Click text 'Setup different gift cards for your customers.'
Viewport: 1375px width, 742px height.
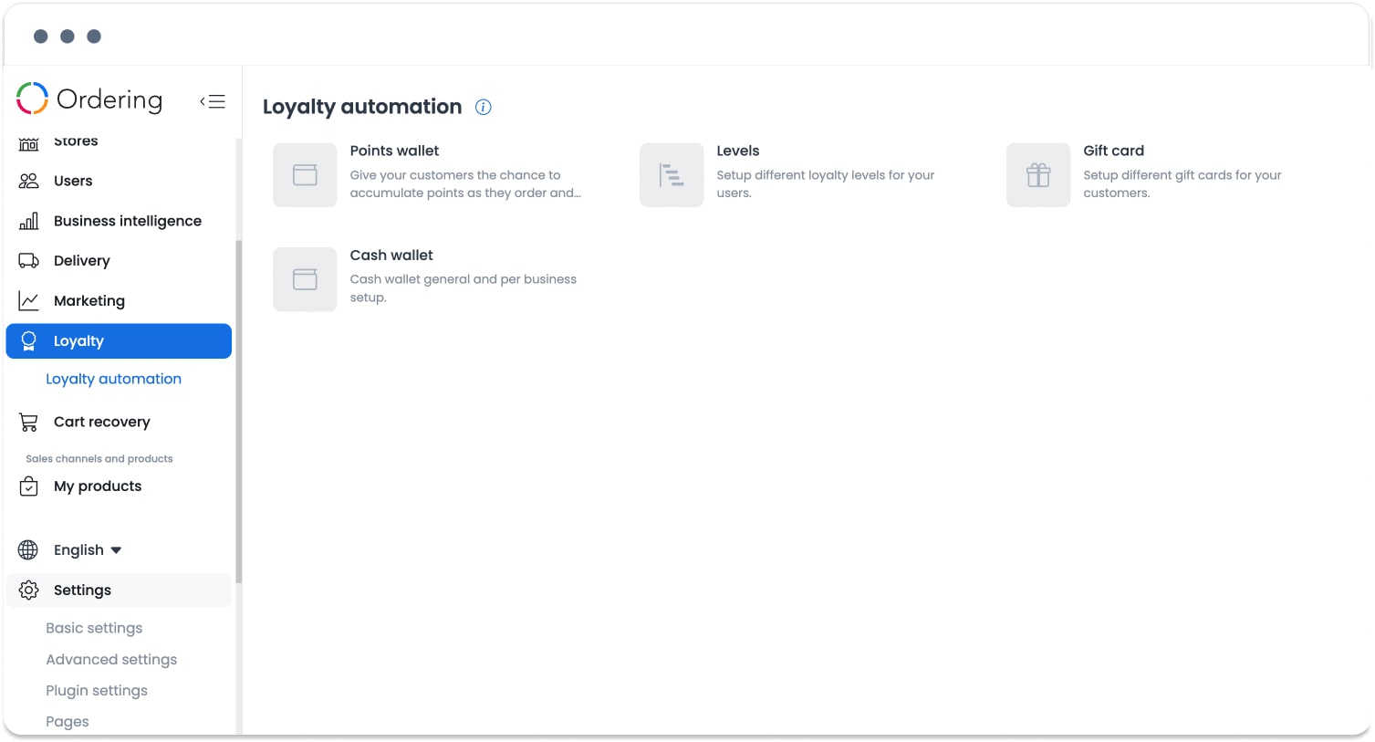[1182, 183]
